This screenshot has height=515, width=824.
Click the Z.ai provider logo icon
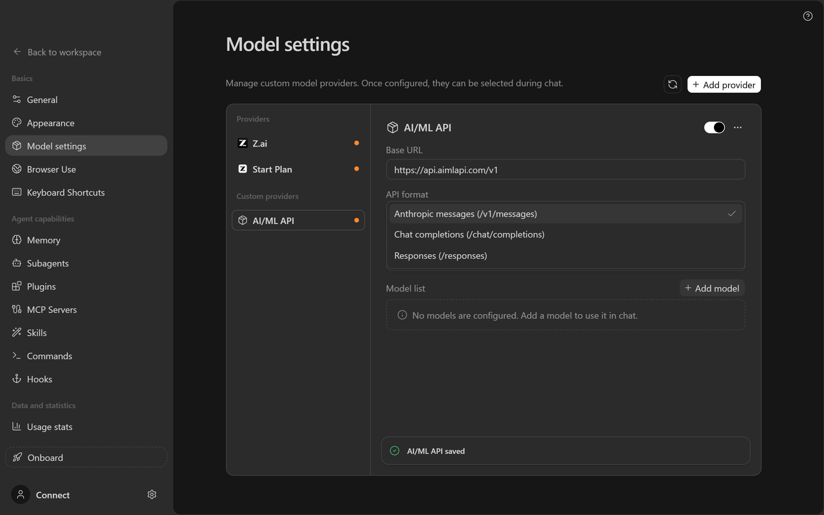click(243, 144)
